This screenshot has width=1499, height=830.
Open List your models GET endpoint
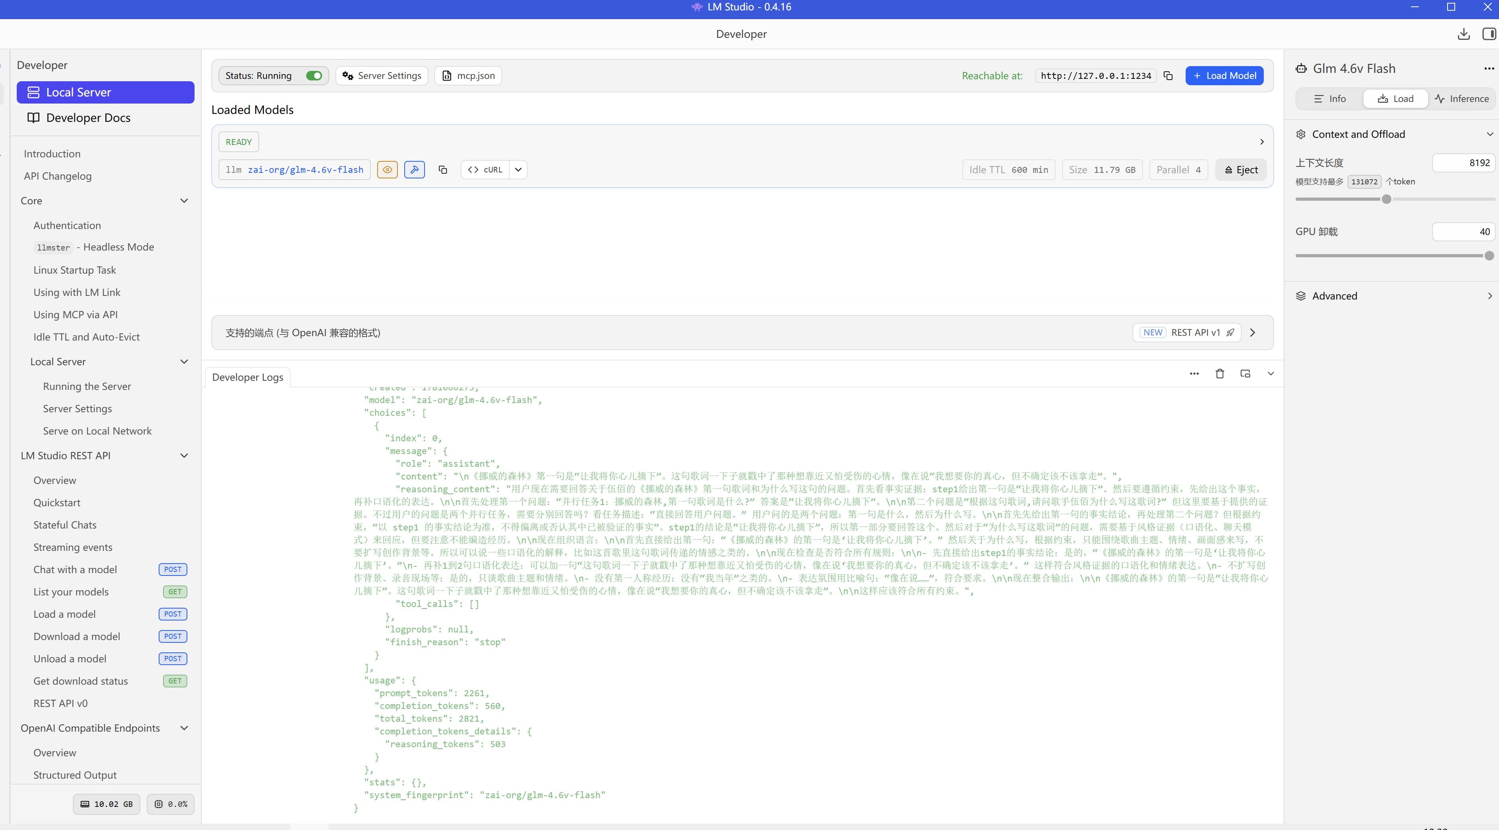110,592
